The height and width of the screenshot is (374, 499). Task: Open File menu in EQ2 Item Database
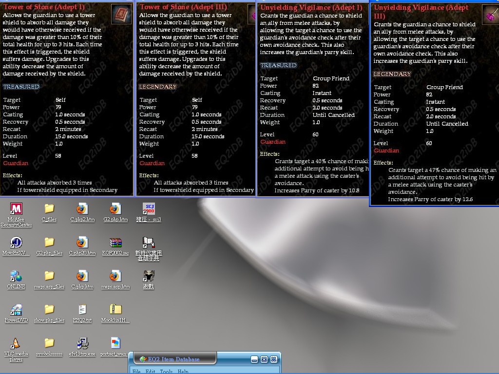coord(136,371)
